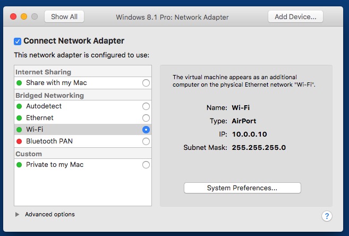Select the Wi-Fi radio button

(x=146, y=130)
